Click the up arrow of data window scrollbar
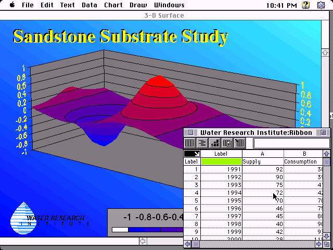 (x=326, y=154)
